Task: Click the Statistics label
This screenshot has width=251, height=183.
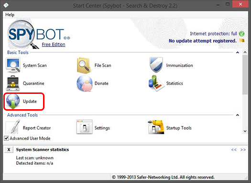Action: (175, 83)
